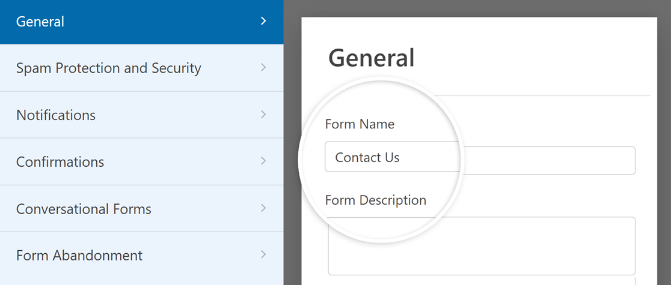Open Form Abandonment settings
This screenshot has width=671, height=285.
coord(79,256)
